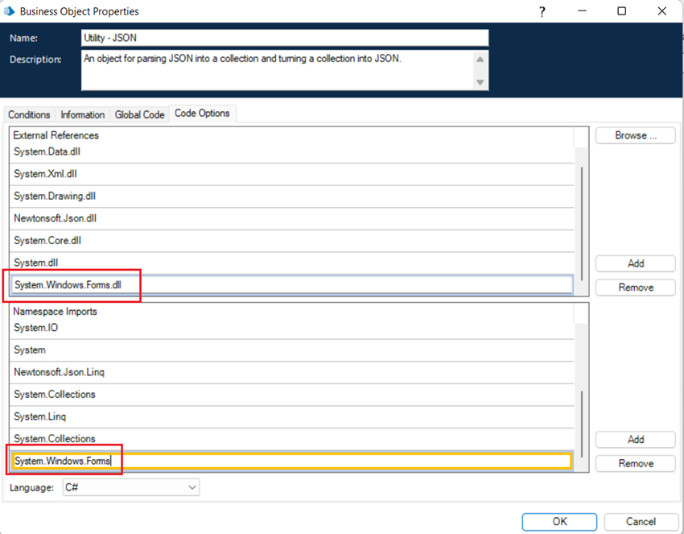Select System.IO namespace import row

click(291, 328)
